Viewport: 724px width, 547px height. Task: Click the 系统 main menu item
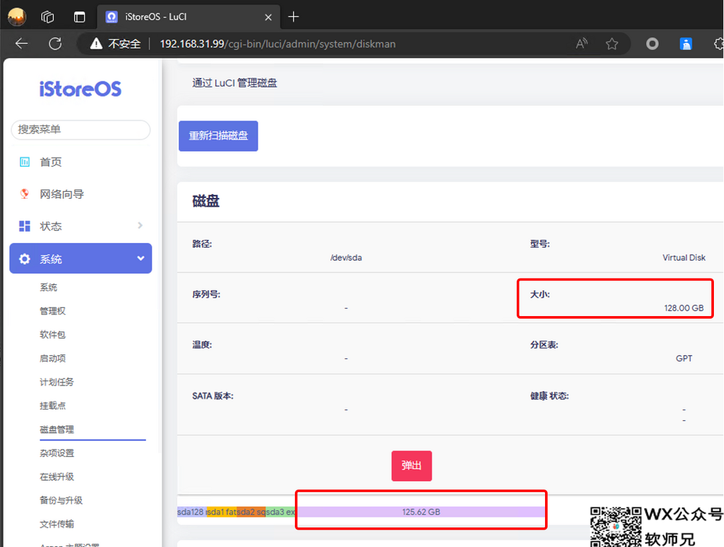coord(81,258)
